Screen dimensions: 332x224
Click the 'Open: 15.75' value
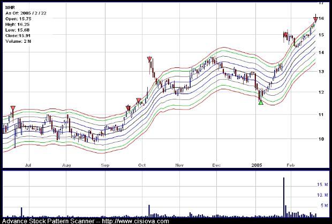(18, 19)
